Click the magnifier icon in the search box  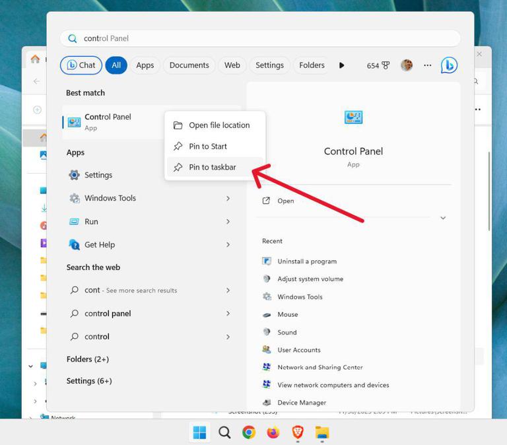pyautogui.click(x=73, y=39)
